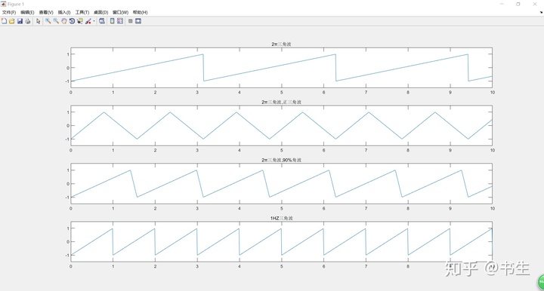Hide plot tools toolbar icon
The width and height of the screenshot is (544, 291).
131,21
